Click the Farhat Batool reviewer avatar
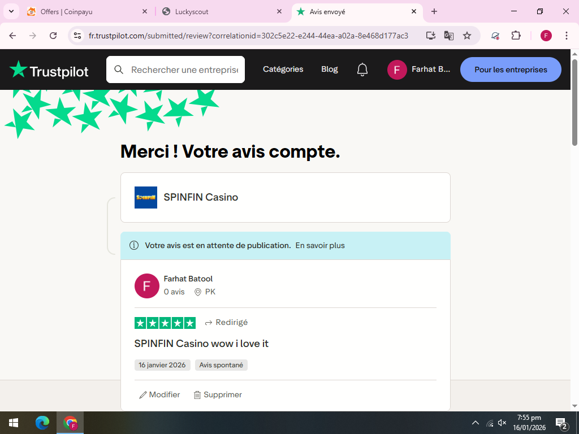 point(146,285)
